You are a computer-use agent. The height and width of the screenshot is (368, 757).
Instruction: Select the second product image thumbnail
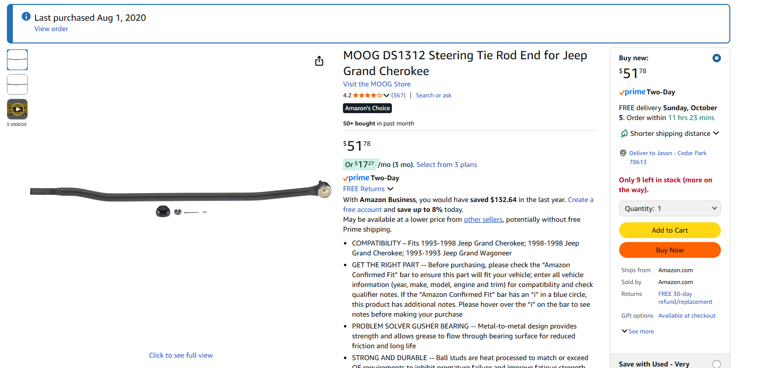pyautogui.click(x=17, y=84)
